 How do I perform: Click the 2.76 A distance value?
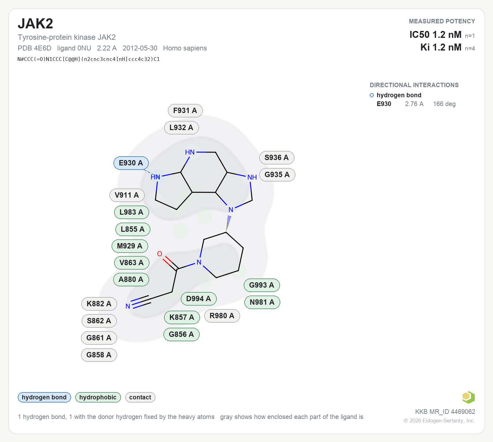(414, 104)
